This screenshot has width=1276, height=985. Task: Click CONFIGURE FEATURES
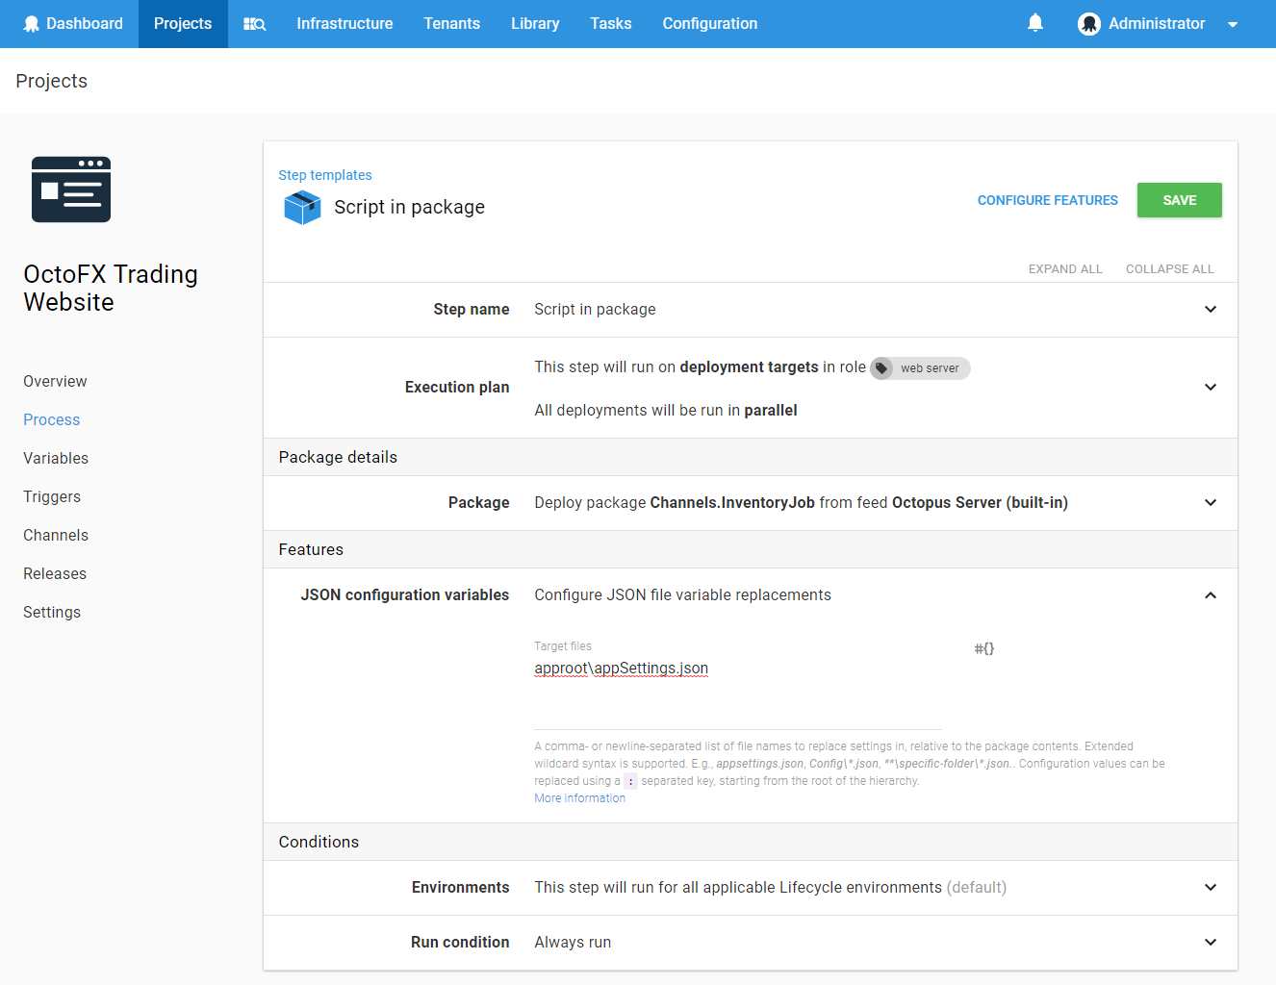1047,199
